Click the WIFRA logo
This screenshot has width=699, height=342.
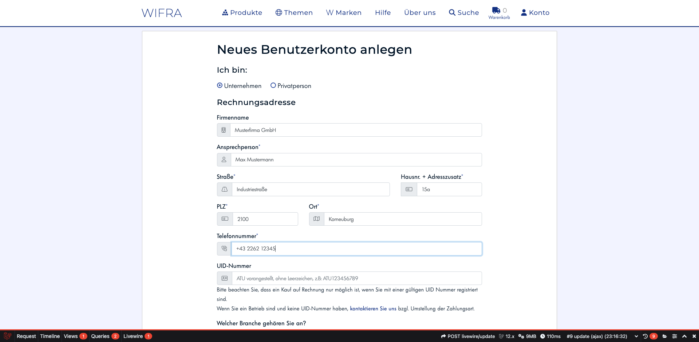[x=161, y=13]
